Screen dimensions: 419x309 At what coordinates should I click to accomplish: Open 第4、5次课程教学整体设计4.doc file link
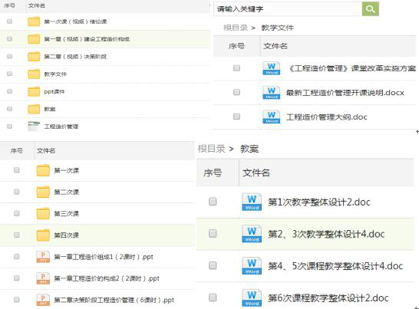coord(335,266)
